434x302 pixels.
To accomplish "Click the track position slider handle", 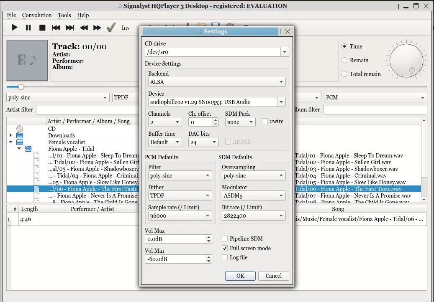I will 21,87.
